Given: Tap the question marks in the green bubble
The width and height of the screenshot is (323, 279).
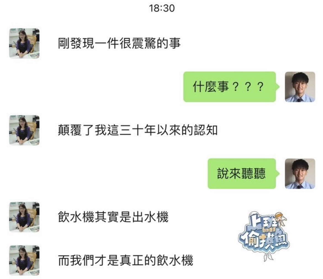Looking at the screenshot, I should coord(248,87).
